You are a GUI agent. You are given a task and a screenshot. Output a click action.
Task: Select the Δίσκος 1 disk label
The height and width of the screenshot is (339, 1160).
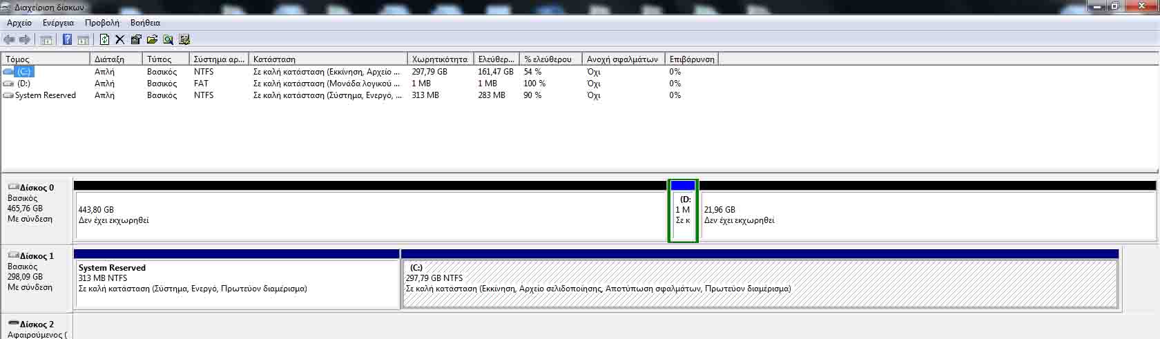pyautogui.click(x=37, y=256)
